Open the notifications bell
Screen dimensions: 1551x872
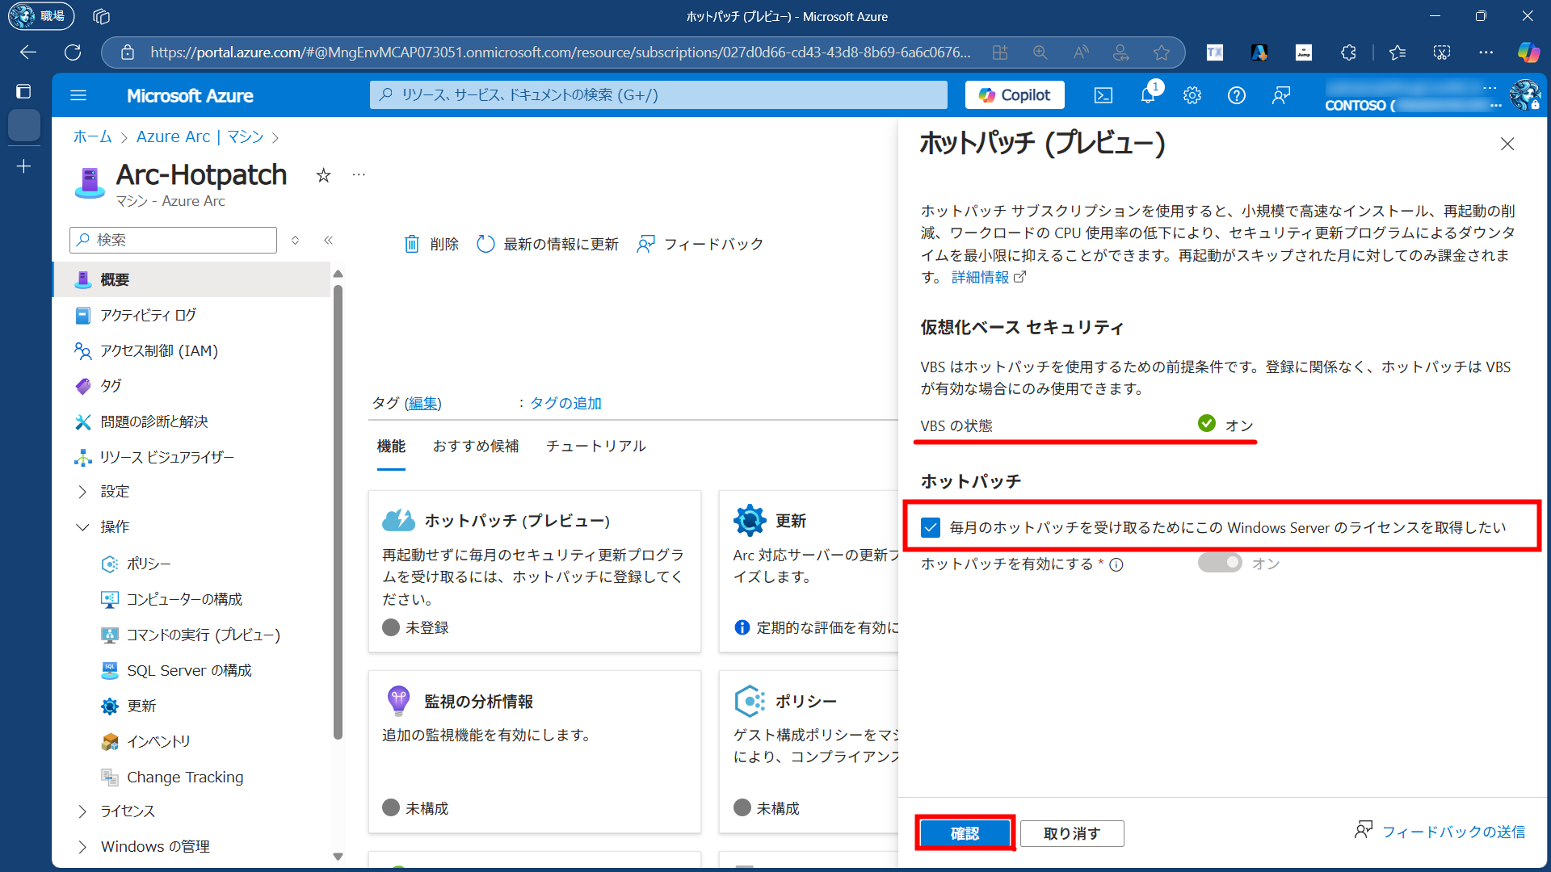1148,95
